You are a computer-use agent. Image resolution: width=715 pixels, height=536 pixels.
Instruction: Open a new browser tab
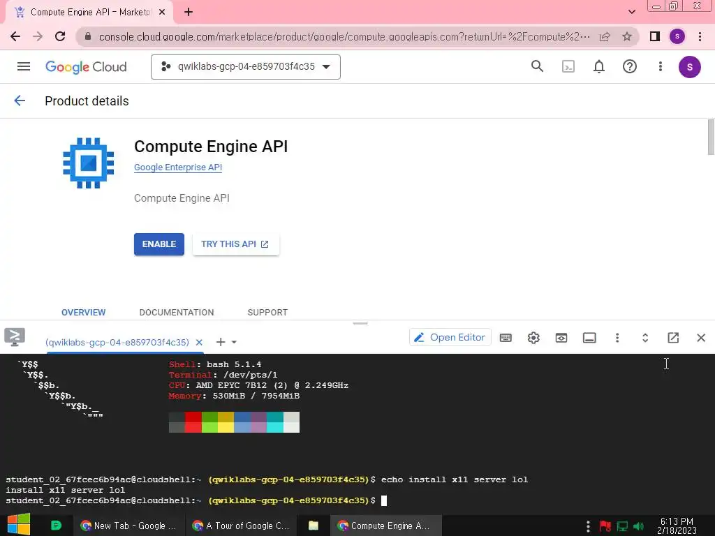coord(189,13)
